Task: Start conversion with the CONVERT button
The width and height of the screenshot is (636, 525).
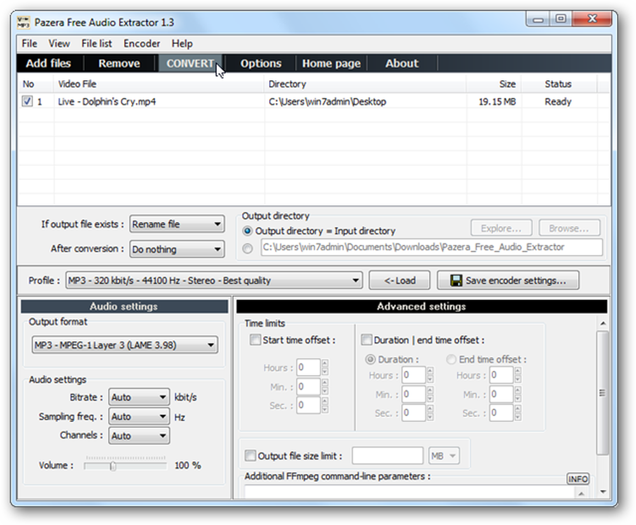Action: pos(190,64)
